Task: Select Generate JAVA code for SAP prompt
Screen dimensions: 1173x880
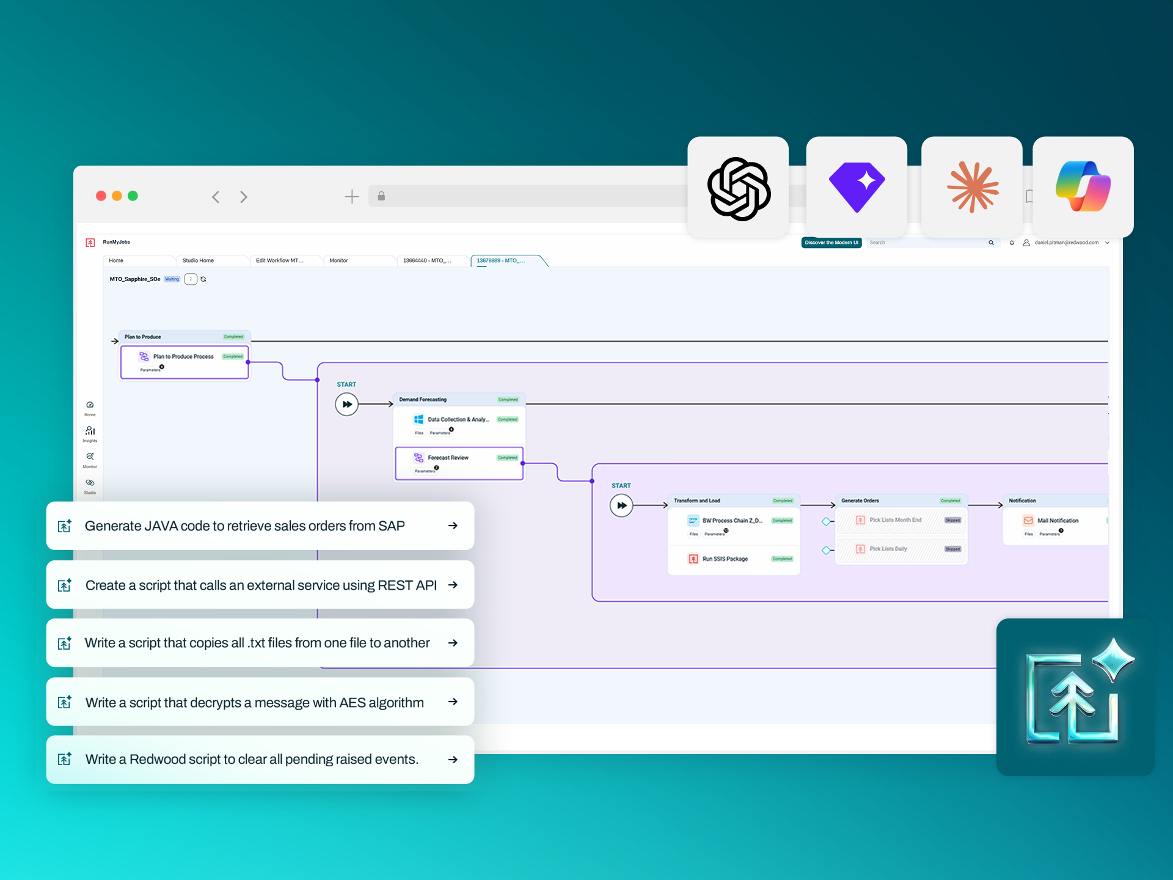Action: coord(260,526)
